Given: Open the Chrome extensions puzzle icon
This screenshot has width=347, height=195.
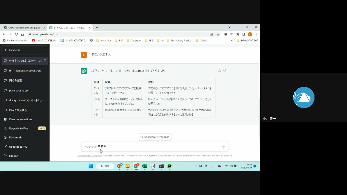Looking at the screenshot, I should click(238, 34).
